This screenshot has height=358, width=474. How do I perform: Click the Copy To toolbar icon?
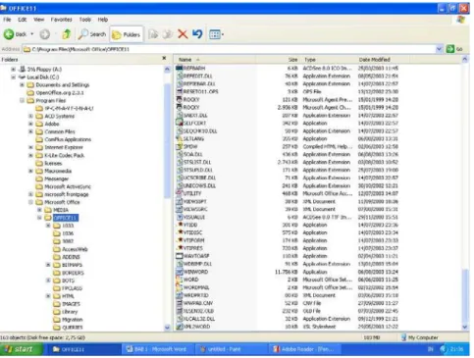click(168, 34)
